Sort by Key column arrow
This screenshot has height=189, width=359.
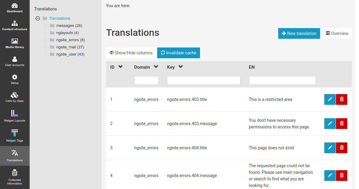coord(181,67)
